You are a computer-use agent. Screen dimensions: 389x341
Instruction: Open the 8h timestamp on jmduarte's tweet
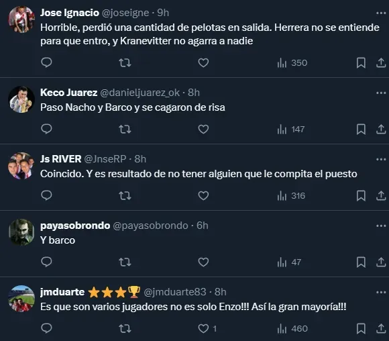(220, 292)
